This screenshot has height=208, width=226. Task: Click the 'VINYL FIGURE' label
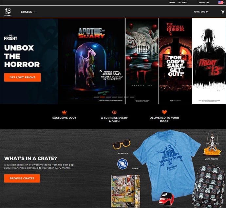211,159
